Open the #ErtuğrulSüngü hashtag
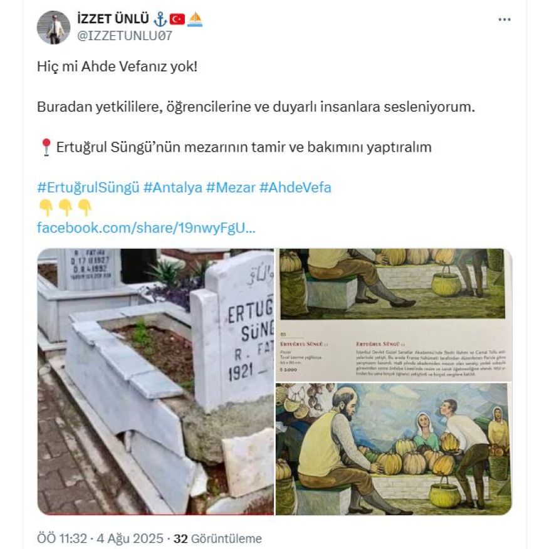 point(88,187)
